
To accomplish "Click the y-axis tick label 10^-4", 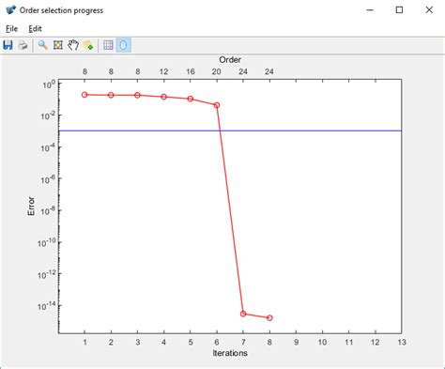I will pos(48,147).
